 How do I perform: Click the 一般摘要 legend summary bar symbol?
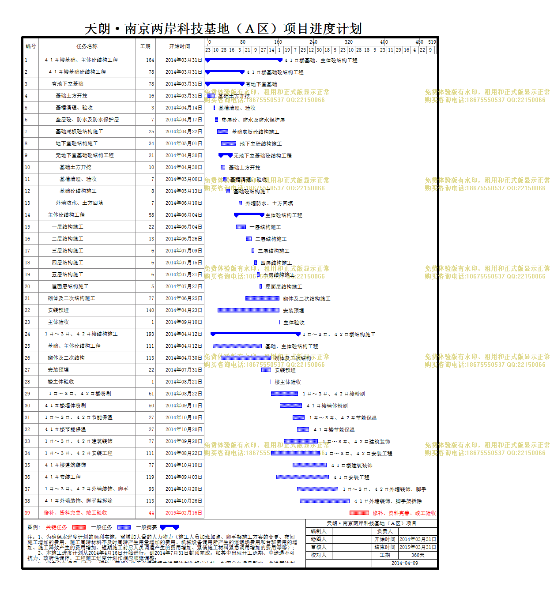click(170, 527)
